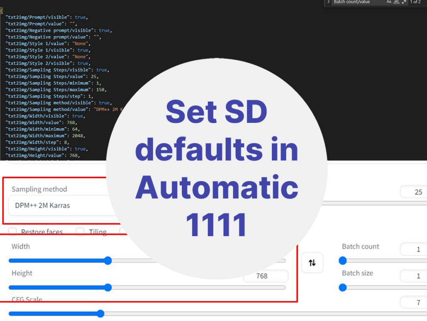Expand the replace toggle chevron in find widget
Screen dimensions: 427x321
tap(329, 2)
